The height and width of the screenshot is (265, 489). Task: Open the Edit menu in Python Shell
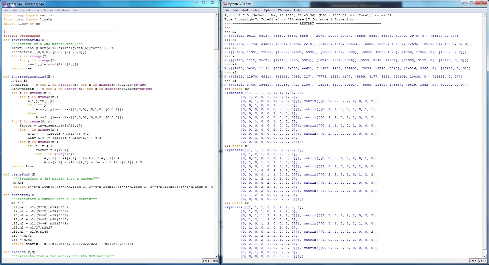(x=235, y=10)
